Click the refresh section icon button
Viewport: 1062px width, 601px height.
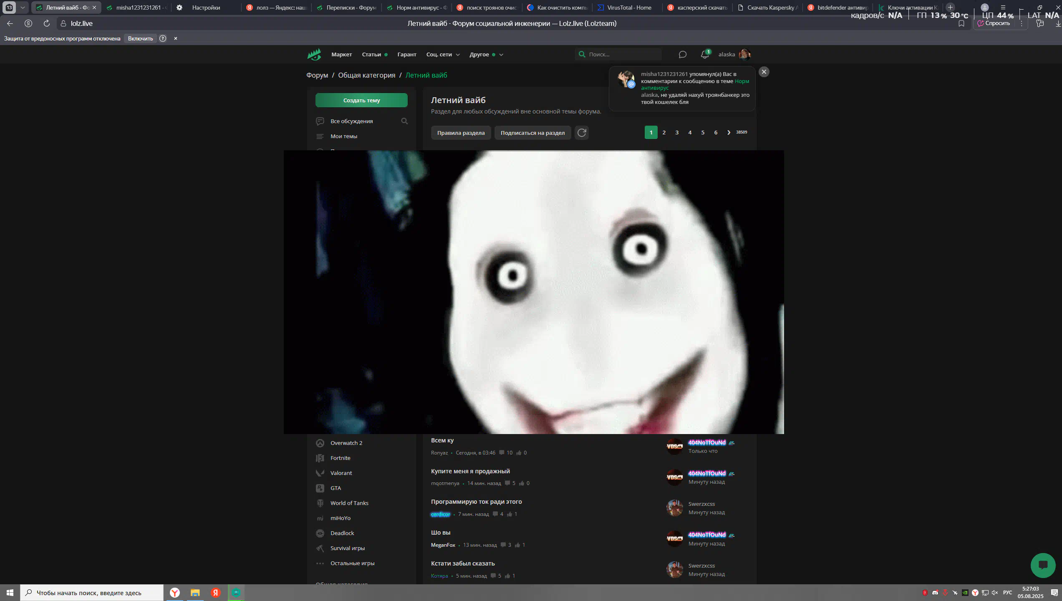(x=582, y=133)
